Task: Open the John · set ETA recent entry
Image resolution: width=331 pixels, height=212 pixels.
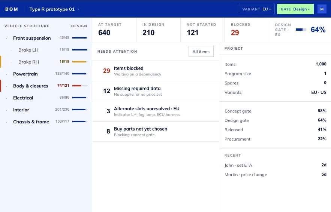Action: coord(275,165)
